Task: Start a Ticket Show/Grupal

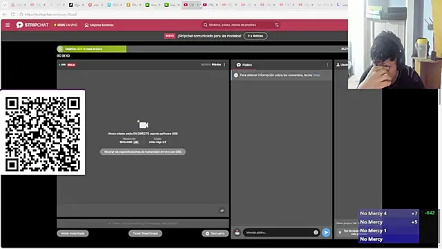Action: coord(145,234)
